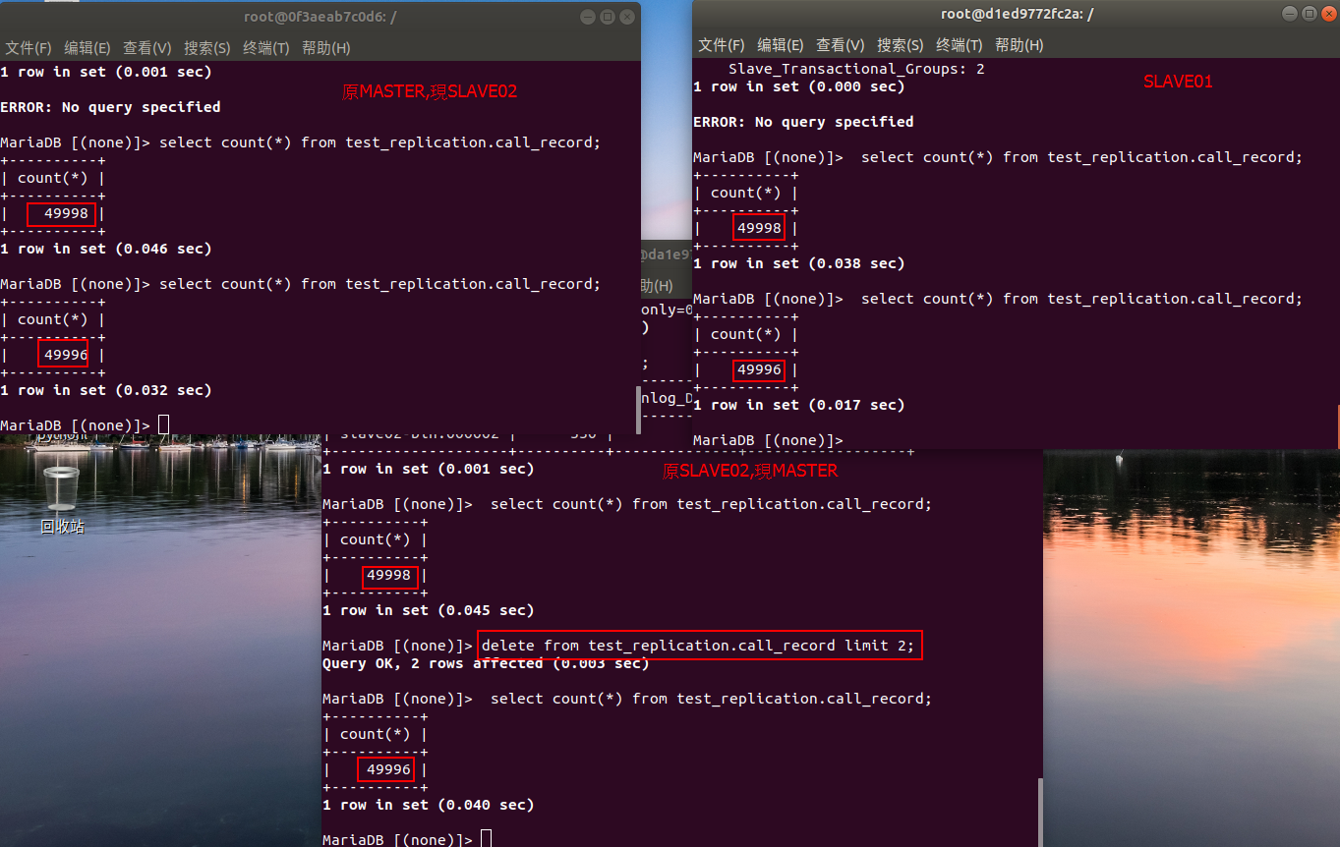The image size is (1340, 847).
Task: Open the 终端(T) menu in left terminal
Action: coord(266,48)
